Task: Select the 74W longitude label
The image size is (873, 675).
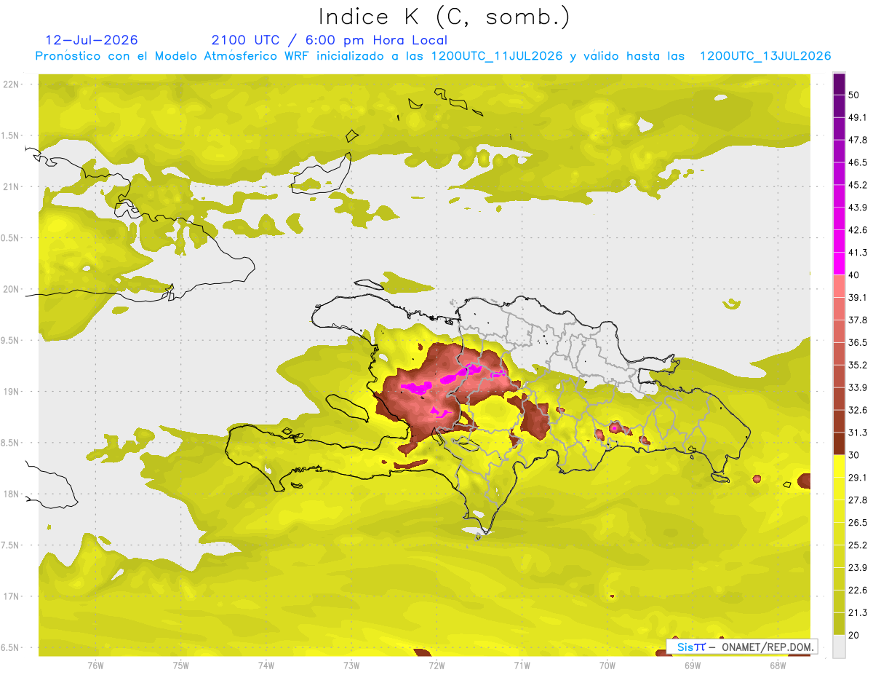Action: (266, 666)
